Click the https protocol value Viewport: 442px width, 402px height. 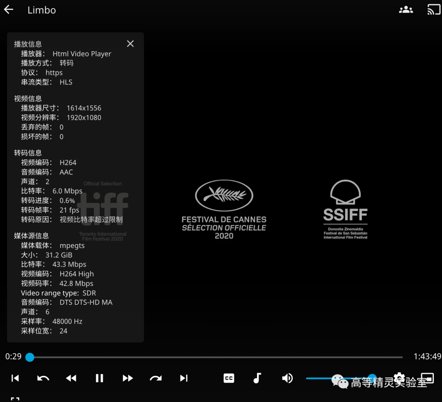54,72
